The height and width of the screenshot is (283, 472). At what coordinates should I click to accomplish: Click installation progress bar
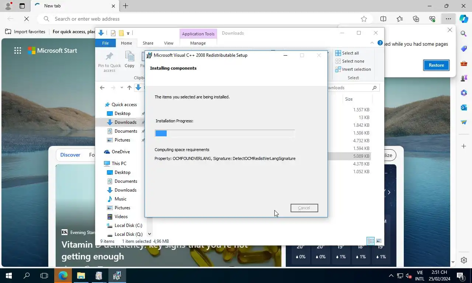[x=225, y=133]
